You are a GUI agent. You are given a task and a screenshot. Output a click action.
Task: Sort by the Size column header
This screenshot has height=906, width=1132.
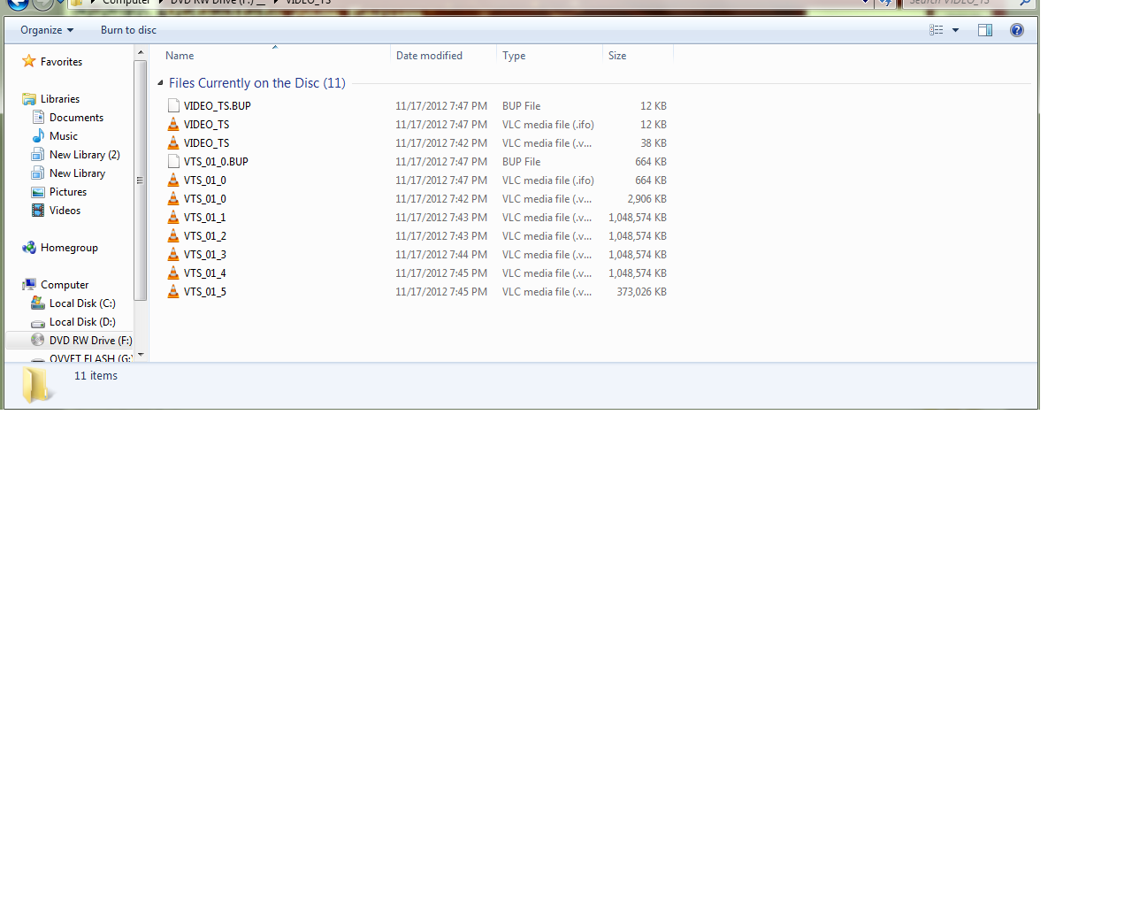(638, 56)
